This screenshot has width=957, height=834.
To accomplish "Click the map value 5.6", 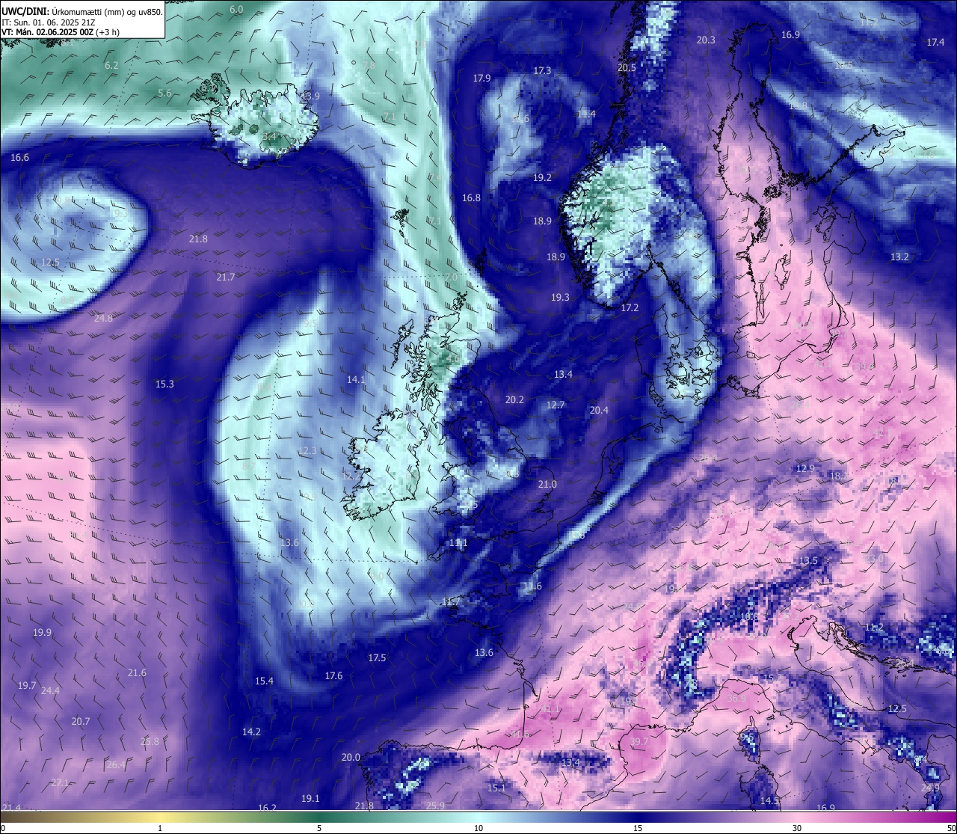I will 164,93.
